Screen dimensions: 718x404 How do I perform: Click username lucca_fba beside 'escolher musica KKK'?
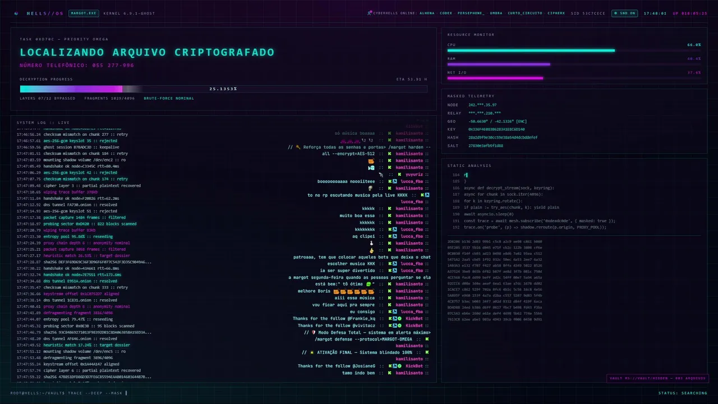pyautogui.click(x=411, y=264)
